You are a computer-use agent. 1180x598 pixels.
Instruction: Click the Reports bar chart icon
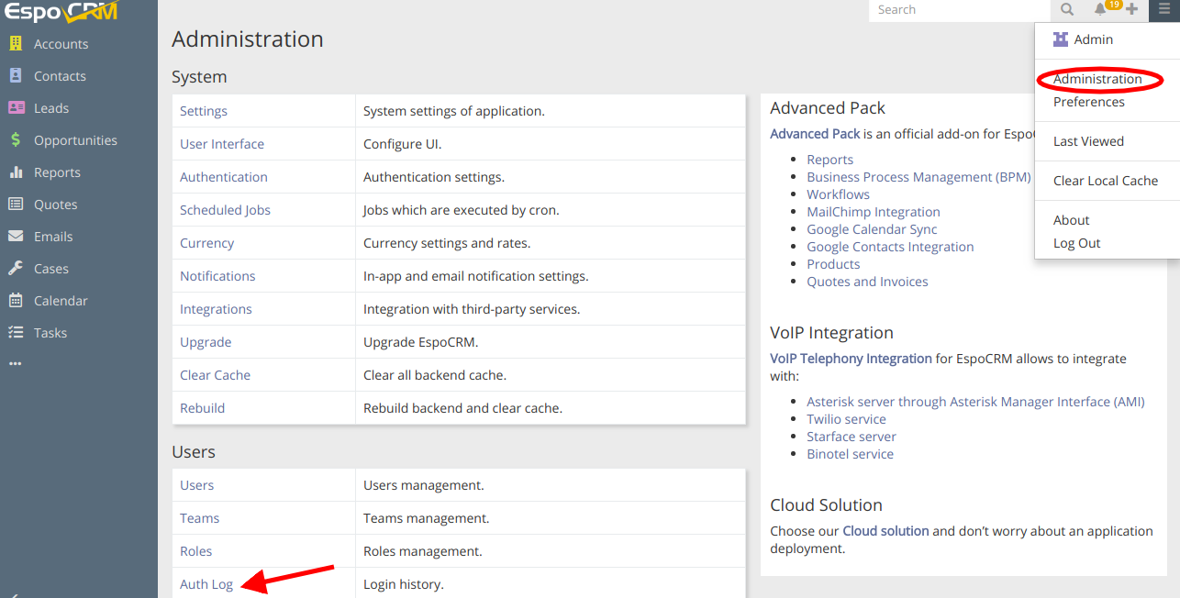pos(16,172)
